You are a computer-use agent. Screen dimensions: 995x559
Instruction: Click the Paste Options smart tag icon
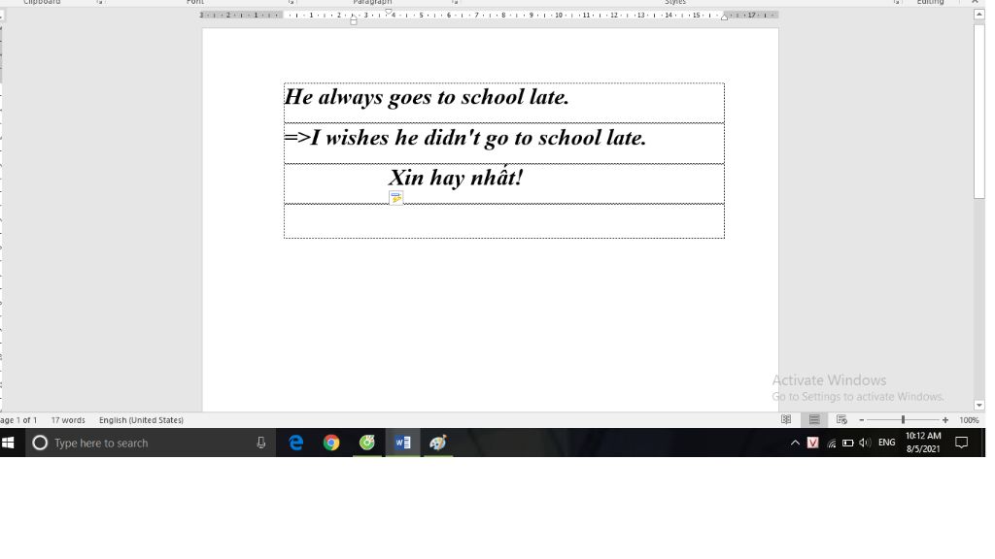396,198
